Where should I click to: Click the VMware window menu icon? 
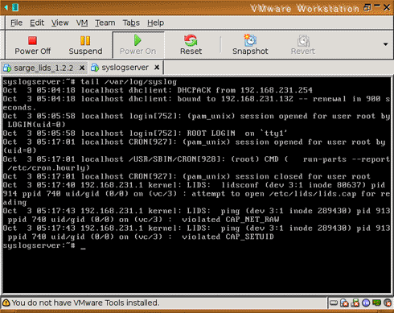click(15, 7)
